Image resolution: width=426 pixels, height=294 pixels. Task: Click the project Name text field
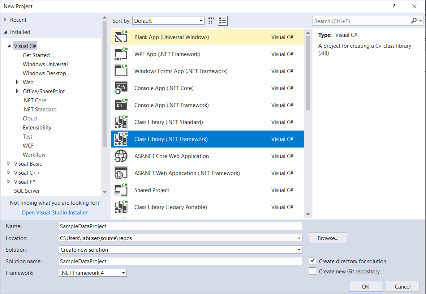180,226
